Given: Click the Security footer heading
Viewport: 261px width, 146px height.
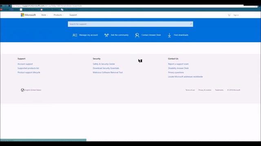Looking at the screenshot, I should [x=97, y=59].
